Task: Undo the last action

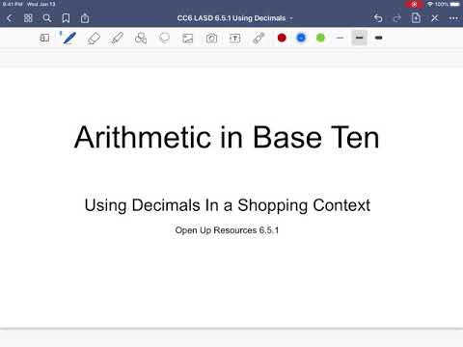Action: [x=378, y=18]
